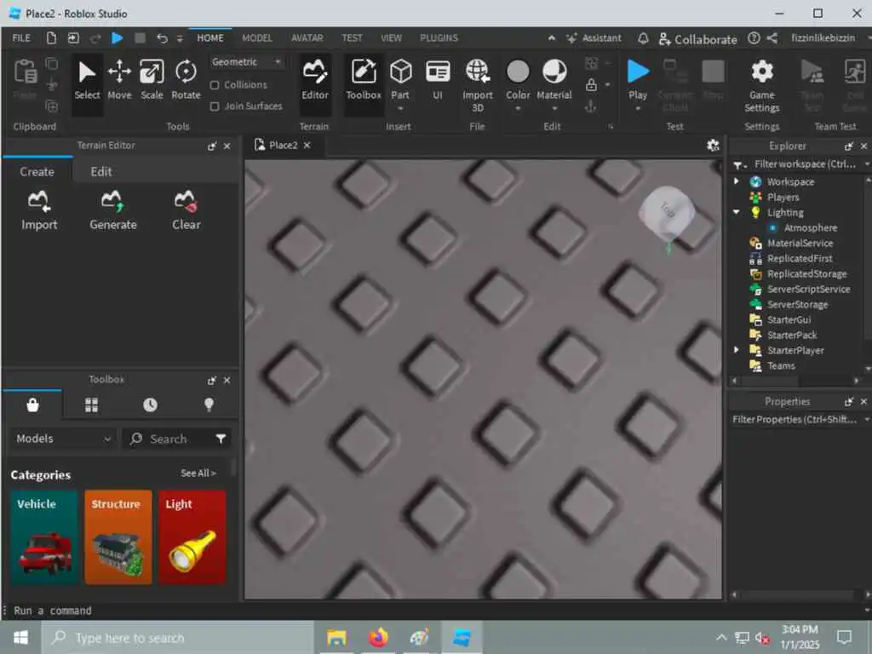Click the new file icon
The image size is (872, 654).
tap(51, 38)
